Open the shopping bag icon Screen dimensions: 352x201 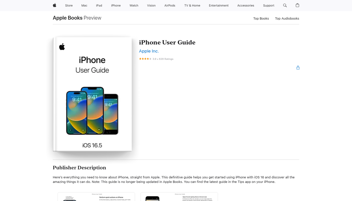tap(297, 5)
